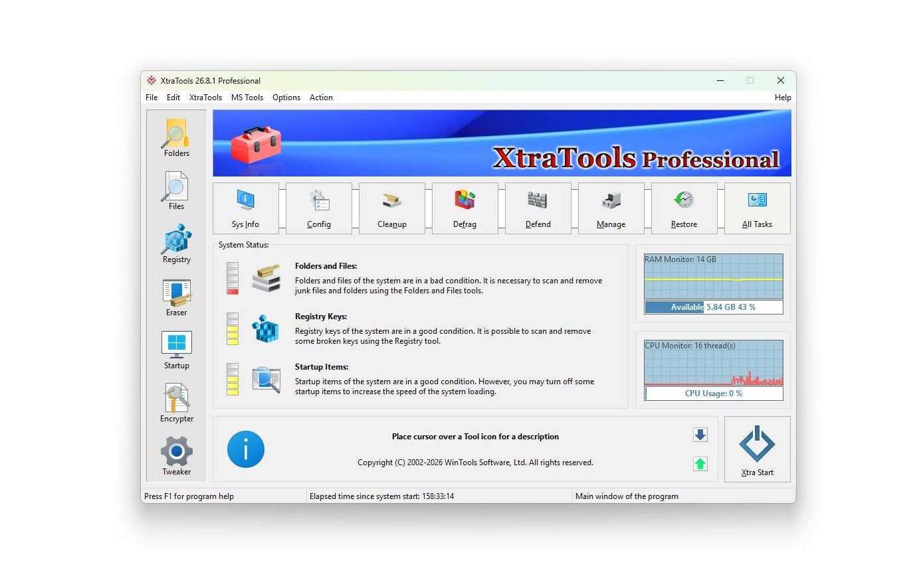Image resolution: width=923 pixels, height=576 pixels.
Task: Click the Startup Items magnifier icon
Action: click(x=266, y=380)
